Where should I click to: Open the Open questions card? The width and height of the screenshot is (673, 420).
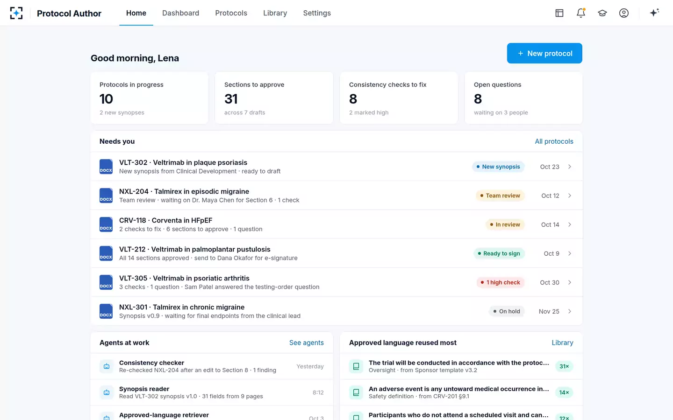(523, 98)
